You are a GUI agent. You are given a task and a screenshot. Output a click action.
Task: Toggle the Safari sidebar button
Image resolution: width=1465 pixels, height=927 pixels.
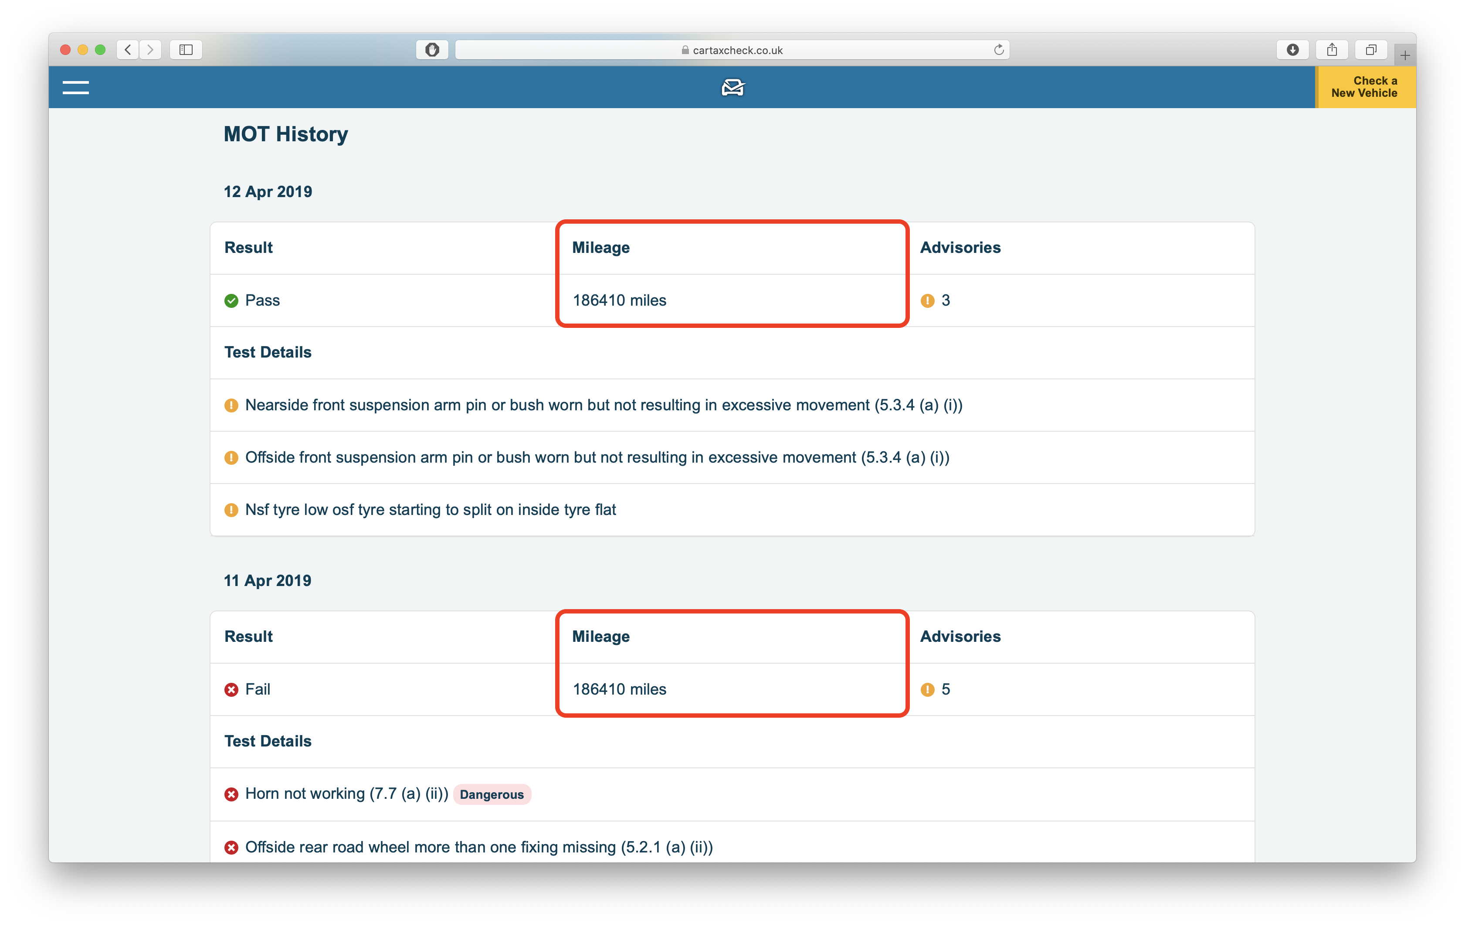point(186,49)
